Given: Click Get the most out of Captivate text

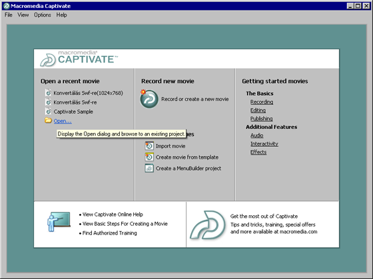Looking at the screenshot, I should pyautogui.click(x=264, y=216).
